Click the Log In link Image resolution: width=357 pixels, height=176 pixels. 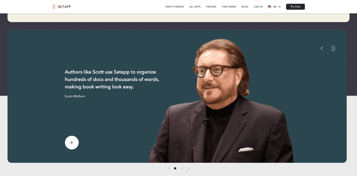tap(258, 7)
